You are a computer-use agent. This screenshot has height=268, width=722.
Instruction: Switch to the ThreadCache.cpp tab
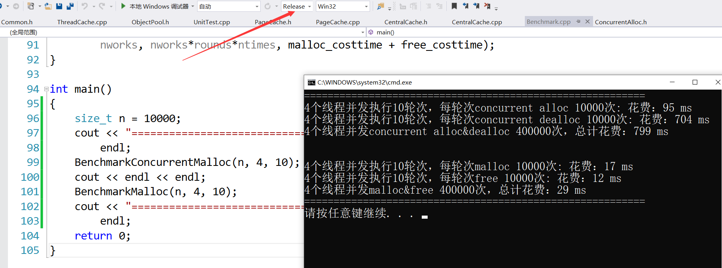click(82, 22)
